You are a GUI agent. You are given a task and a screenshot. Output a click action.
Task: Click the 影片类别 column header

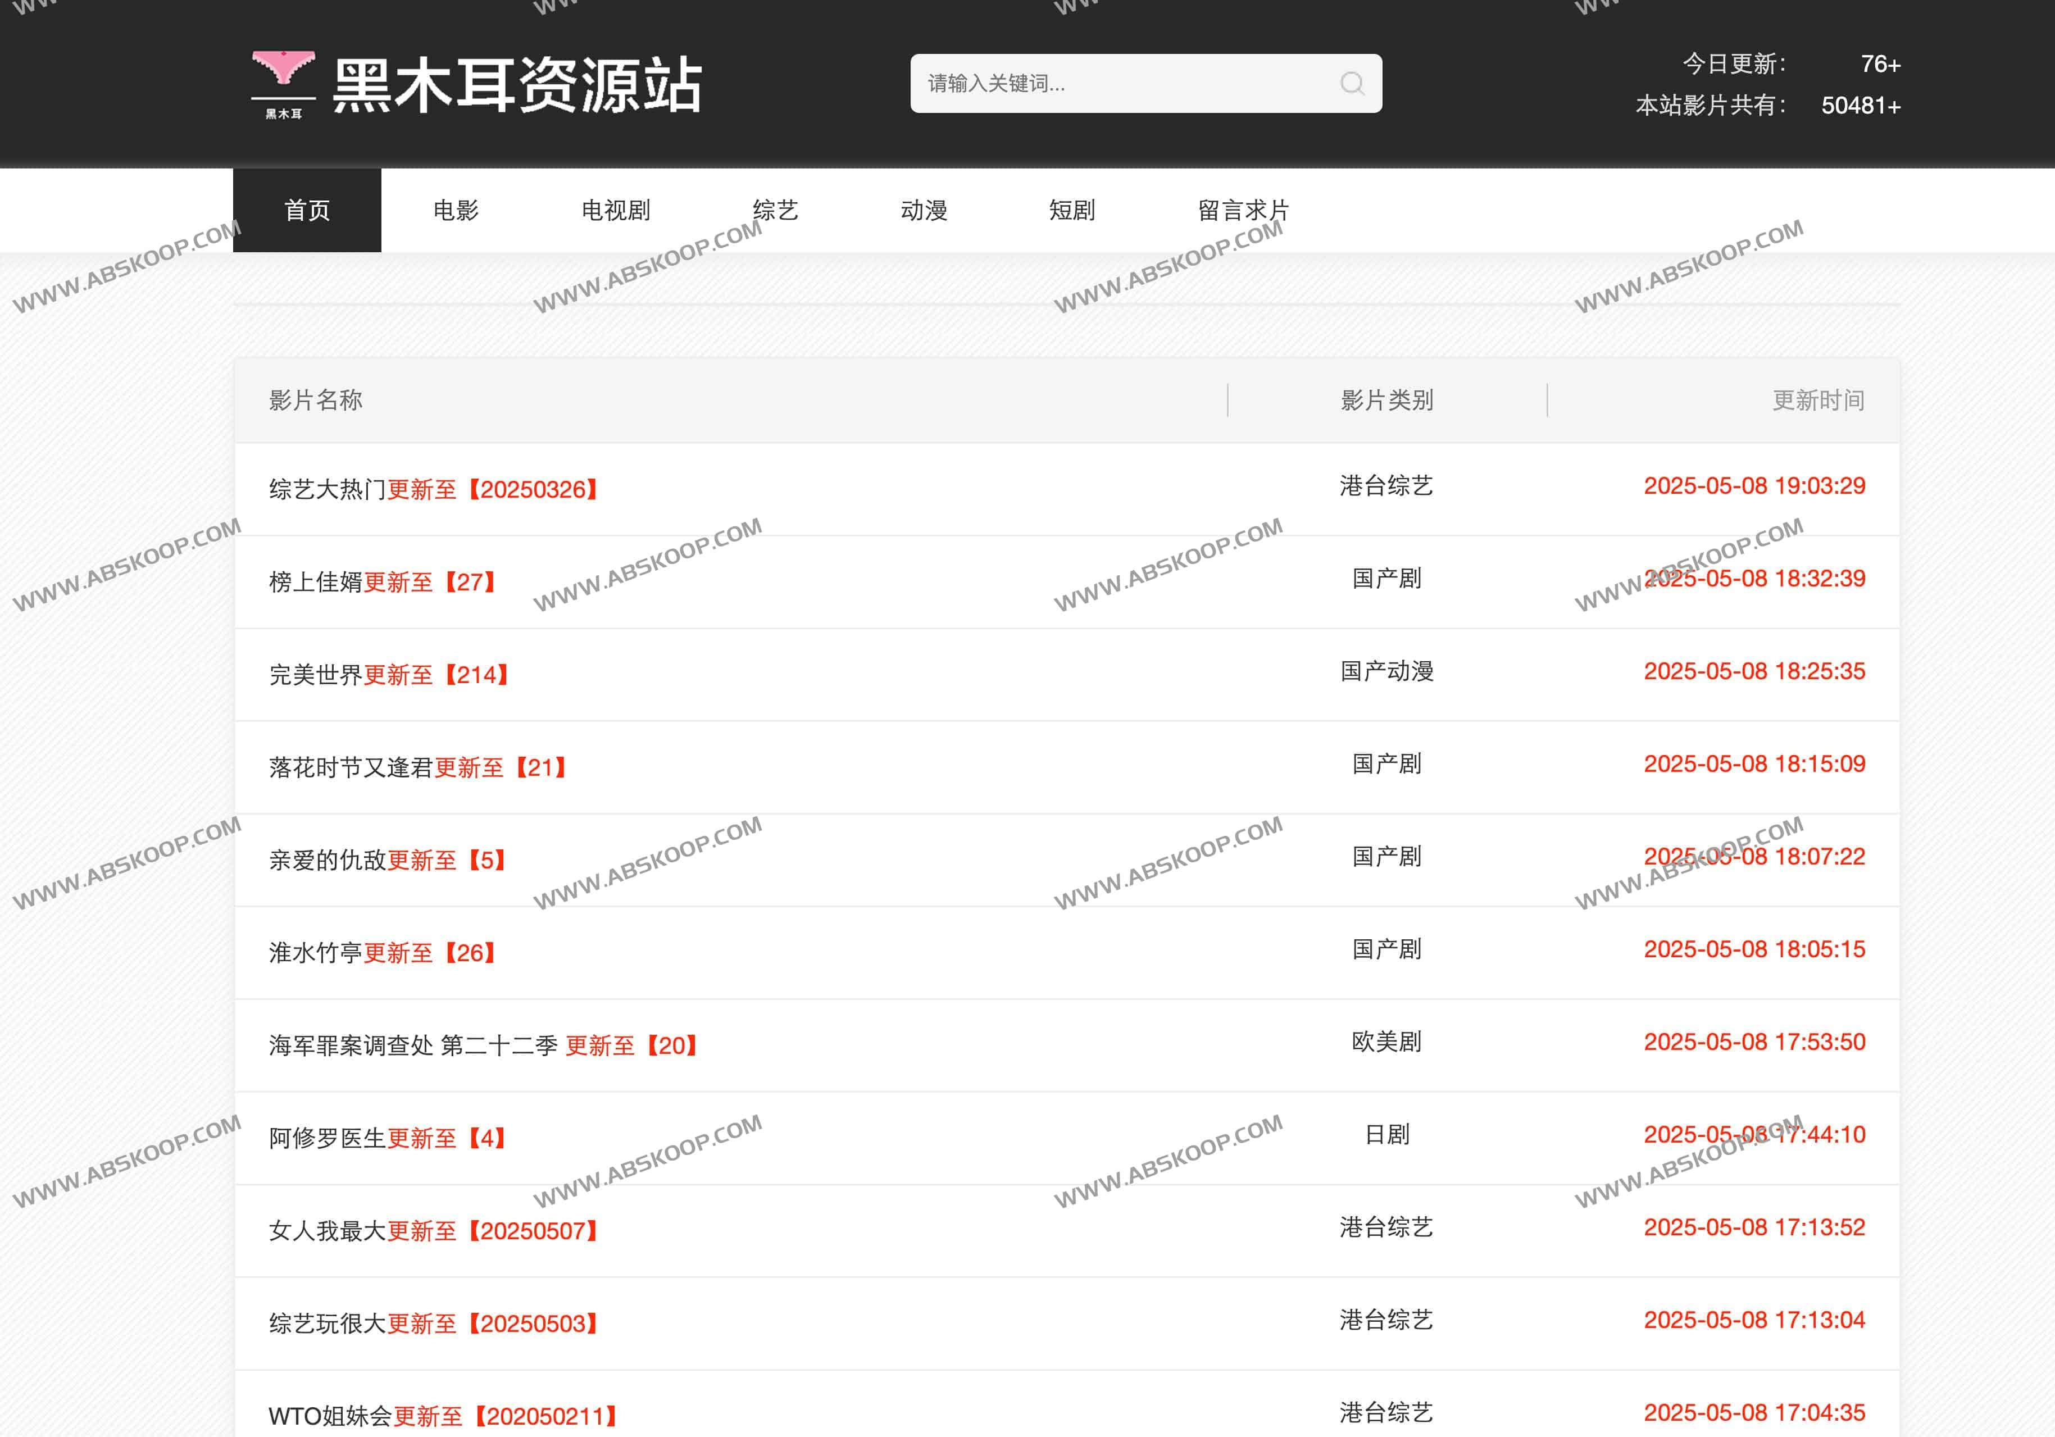pos(1386,400)
